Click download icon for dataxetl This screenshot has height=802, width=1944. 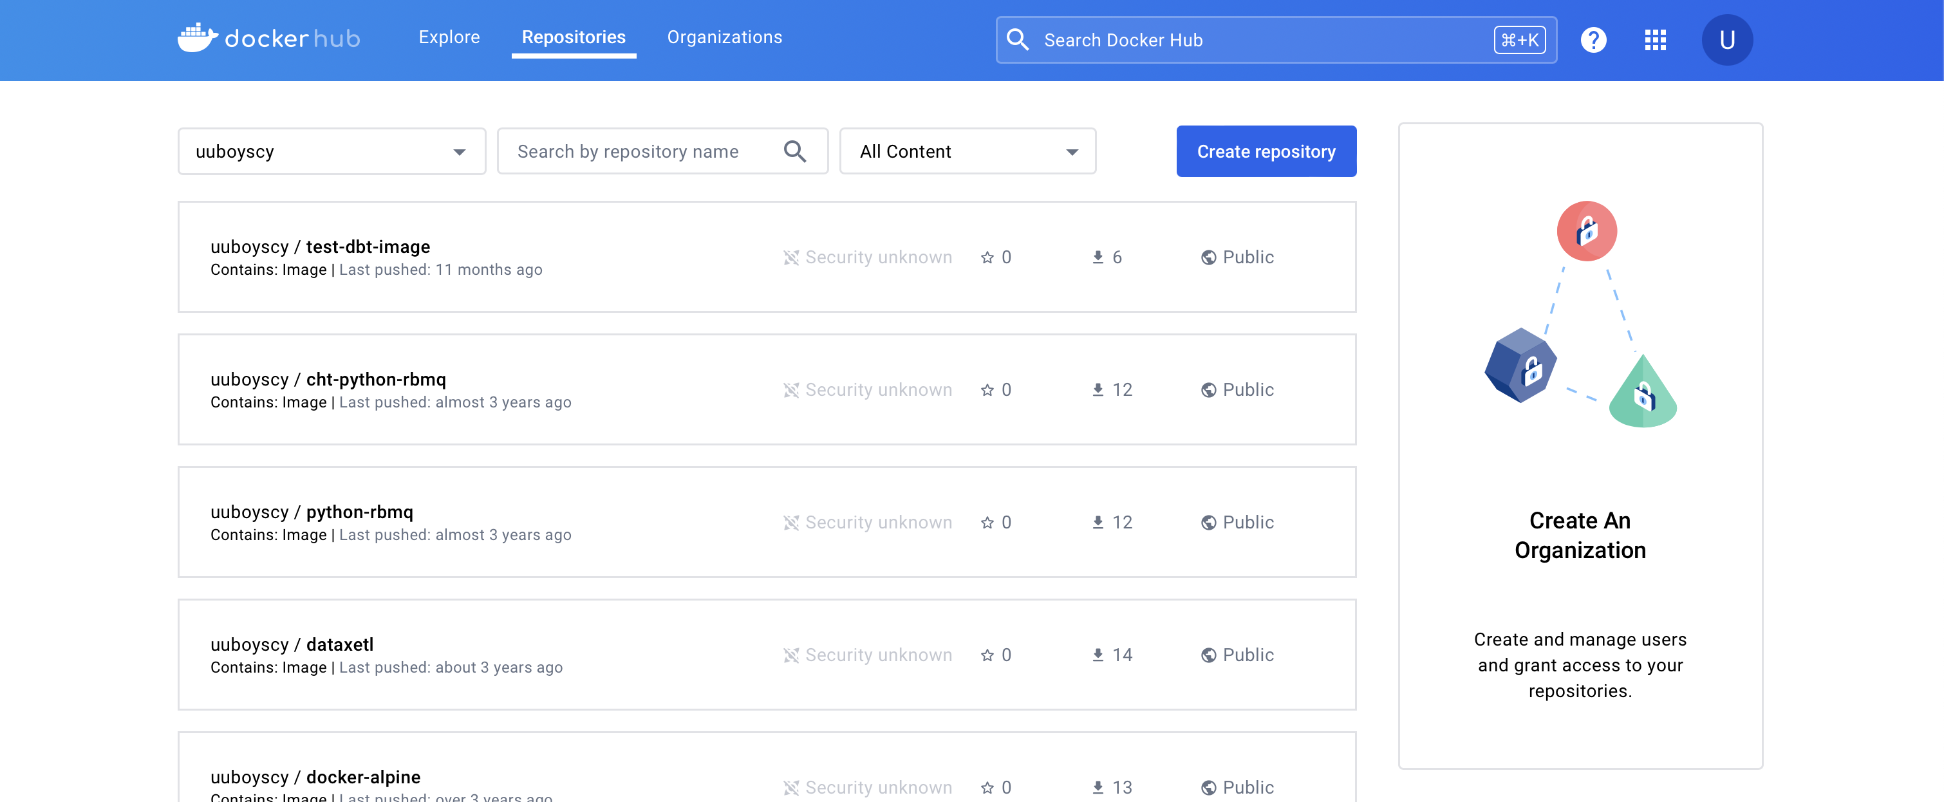click(x=1098, y=656)
